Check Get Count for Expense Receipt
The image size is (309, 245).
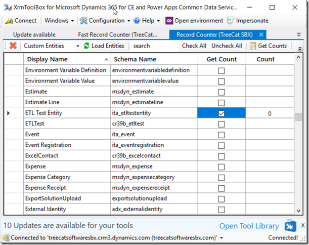point(222,188)
